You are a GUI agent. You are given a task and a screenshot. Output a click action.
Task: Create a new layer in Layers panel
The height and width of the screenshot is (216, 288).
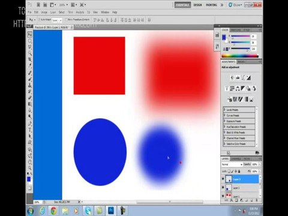tap(251, 200)
